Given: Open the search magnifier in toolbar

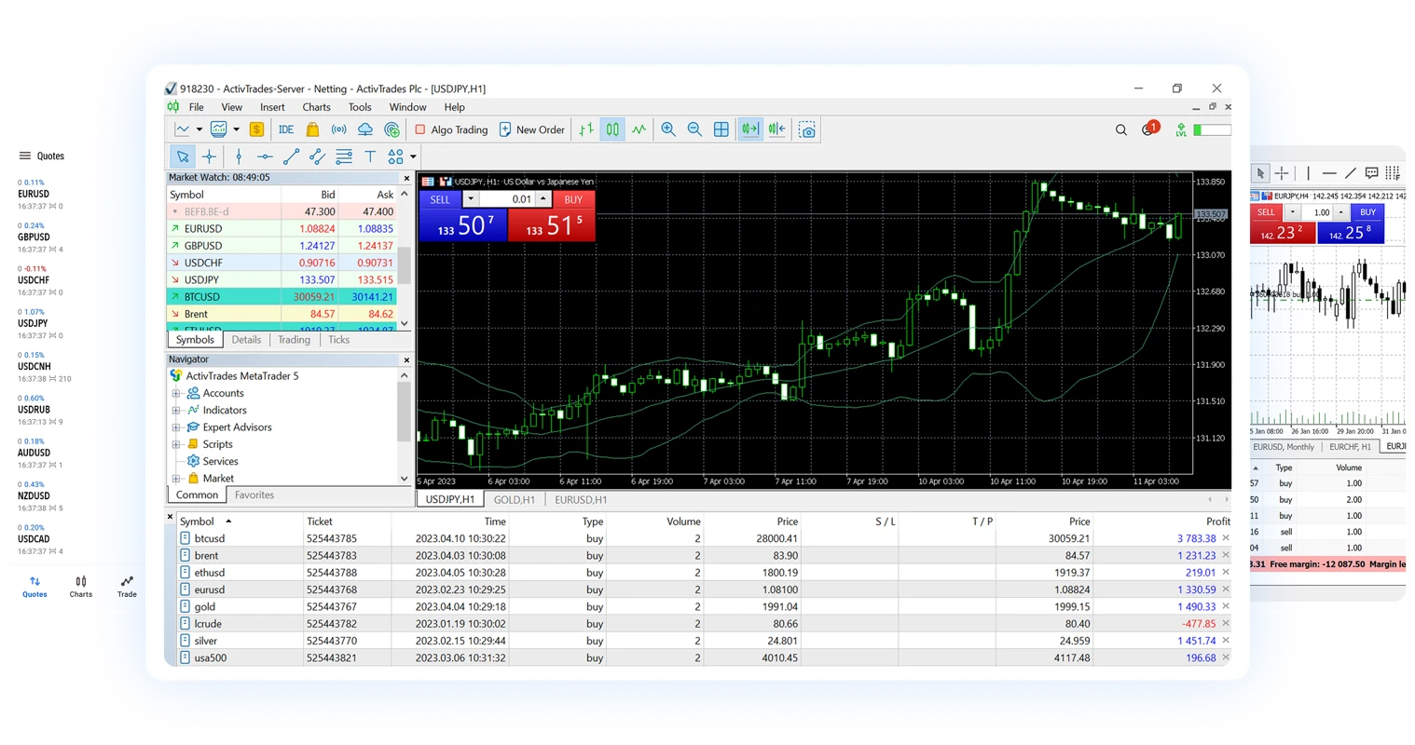Looking at the screenshot, I should (x=1121, y=129).
